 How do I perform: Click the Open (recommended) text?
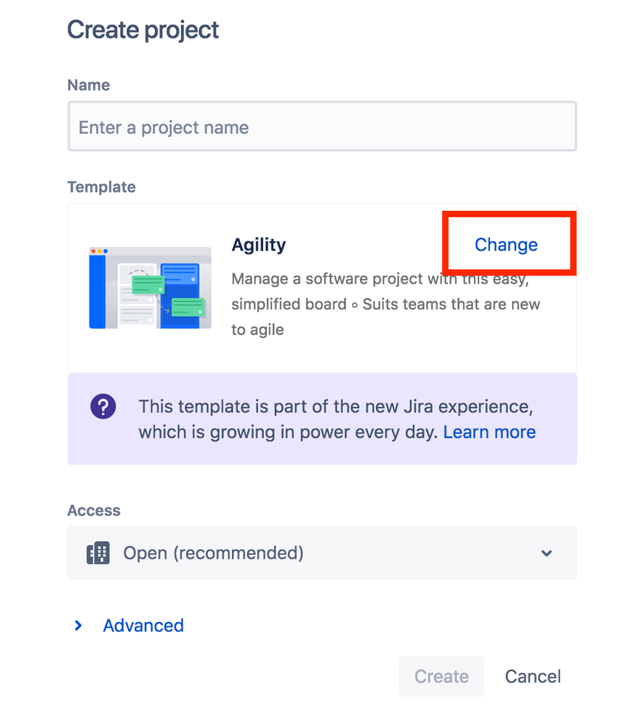[213, 553]
